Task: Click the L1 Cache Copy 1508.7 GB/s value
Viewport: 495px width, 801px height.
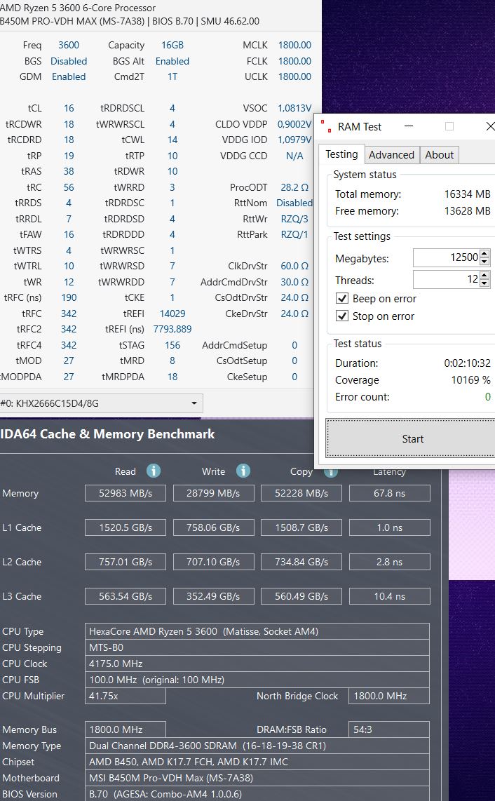Action: (301, 527)
